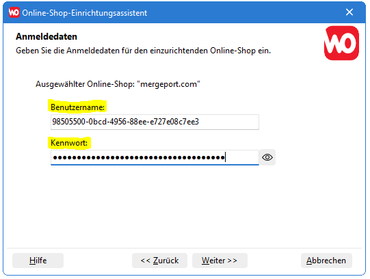The width and height of the screenshot is (370, 279).
Task: Click the separator line above the buttons
Action: click(184, 248)
